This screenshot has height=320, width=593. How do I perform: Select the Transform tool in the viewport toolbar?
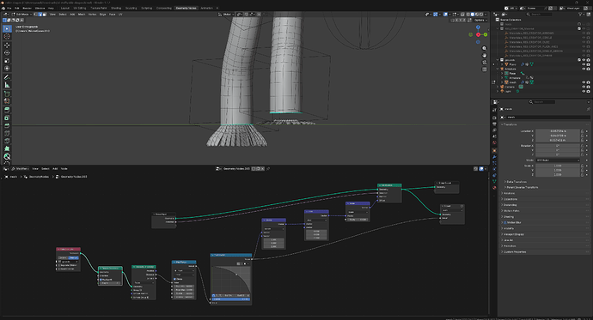click(7, 69)
